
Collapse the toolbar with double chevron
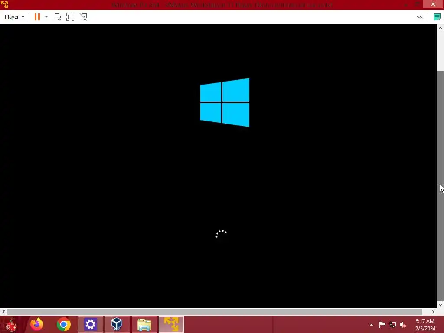(x=420, y=17)
